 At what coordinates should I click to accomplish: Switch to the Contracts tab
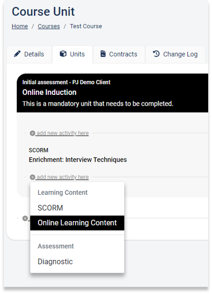119,54
